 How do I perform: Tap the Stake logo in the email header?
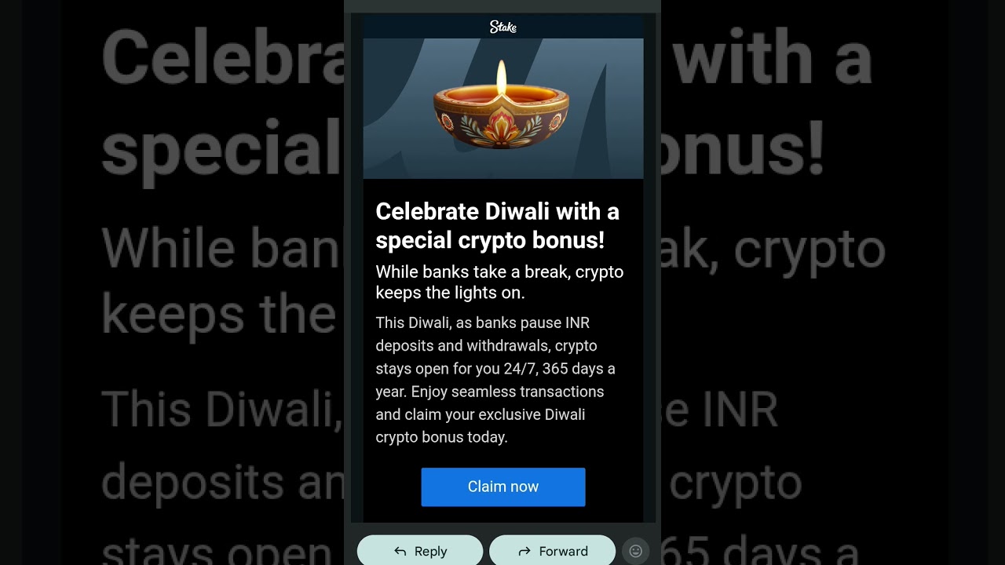(x=502, y=27)
